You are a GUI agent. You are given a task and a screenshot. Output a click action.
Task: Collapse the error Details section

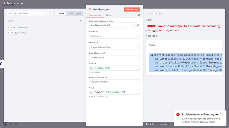coord(151,36)
